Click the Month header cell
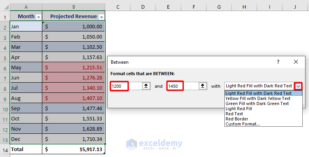This screenshot has width=309, height=157. 26,16
